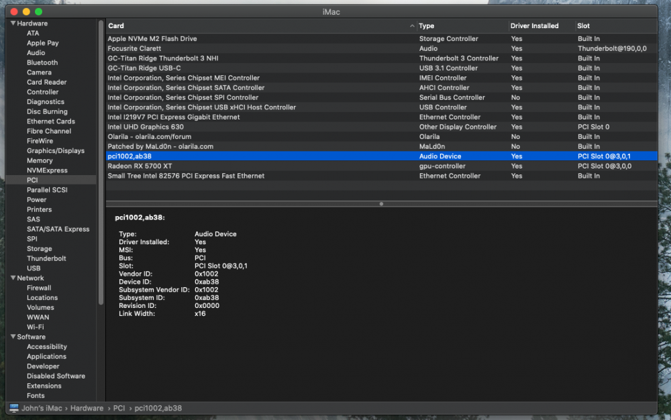Open USB in the sidebar
This screenshot has width=671, height=420.
pos(34,268)
